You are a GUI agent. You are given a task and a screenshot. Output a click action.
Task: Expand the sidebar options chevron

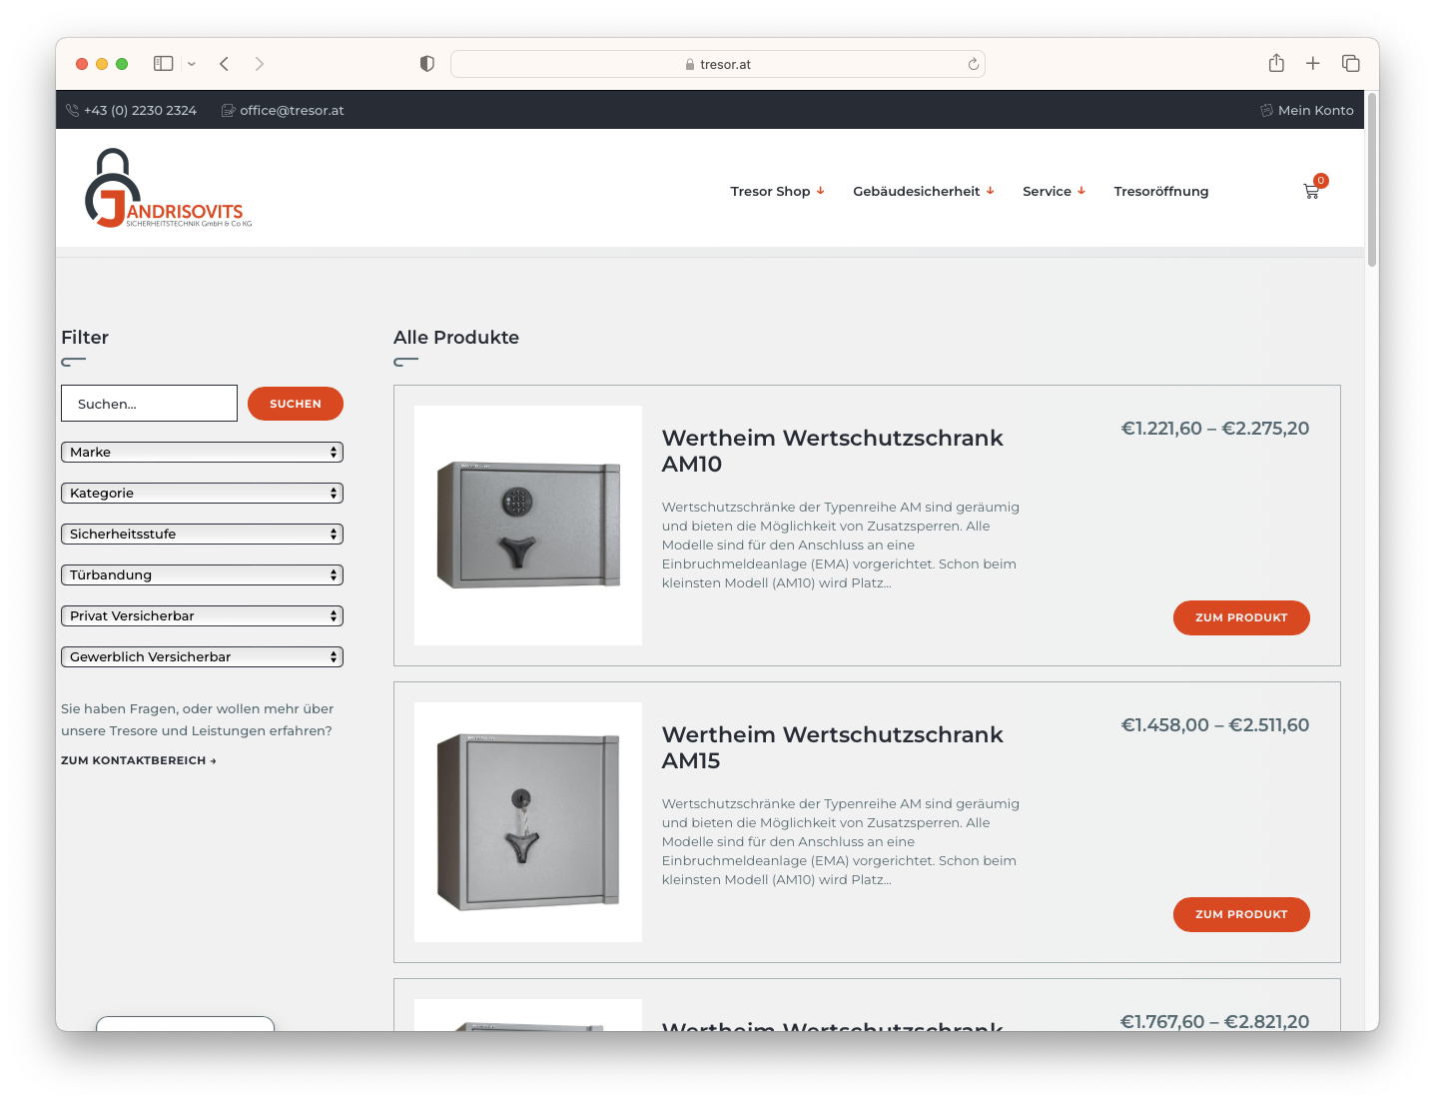192,64
